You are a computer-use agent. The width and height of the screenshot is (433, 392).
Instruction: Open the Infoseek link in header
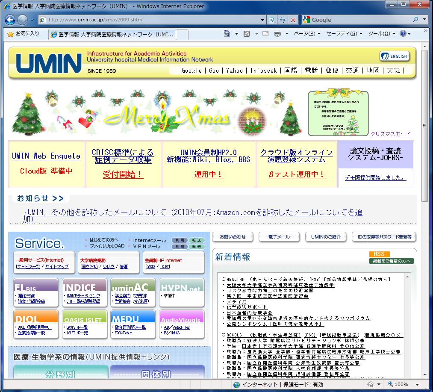pos(263,71)
